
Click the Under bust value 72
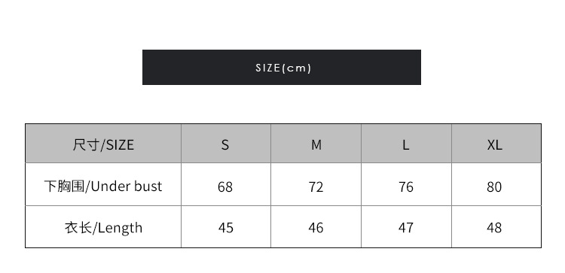[x=316, y=187]
